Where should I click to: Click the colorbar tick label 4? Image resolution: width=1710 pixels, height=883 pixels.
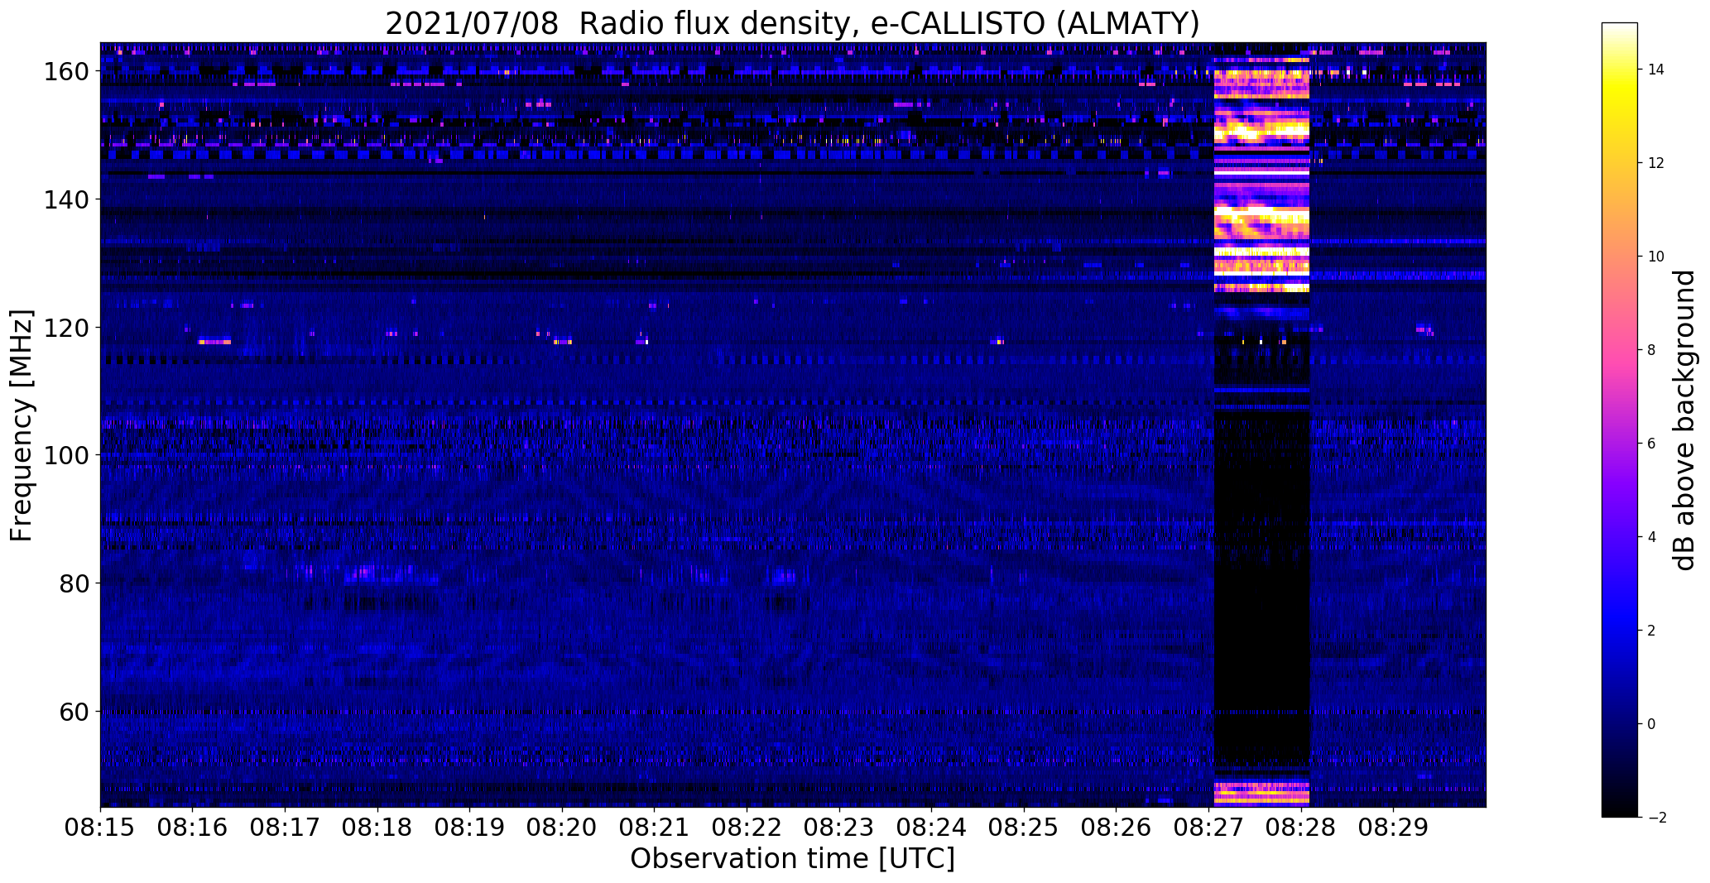(x=1652, y=537)
